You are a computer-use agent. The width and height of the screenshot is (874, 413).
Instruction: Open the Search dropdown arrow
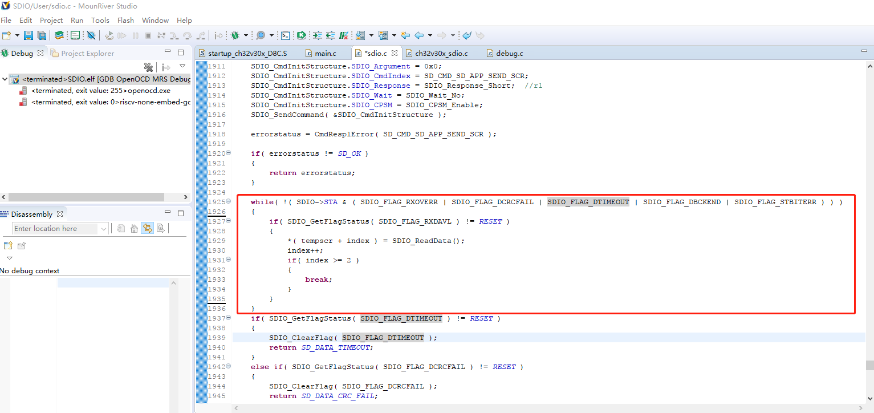click(271, 35)
